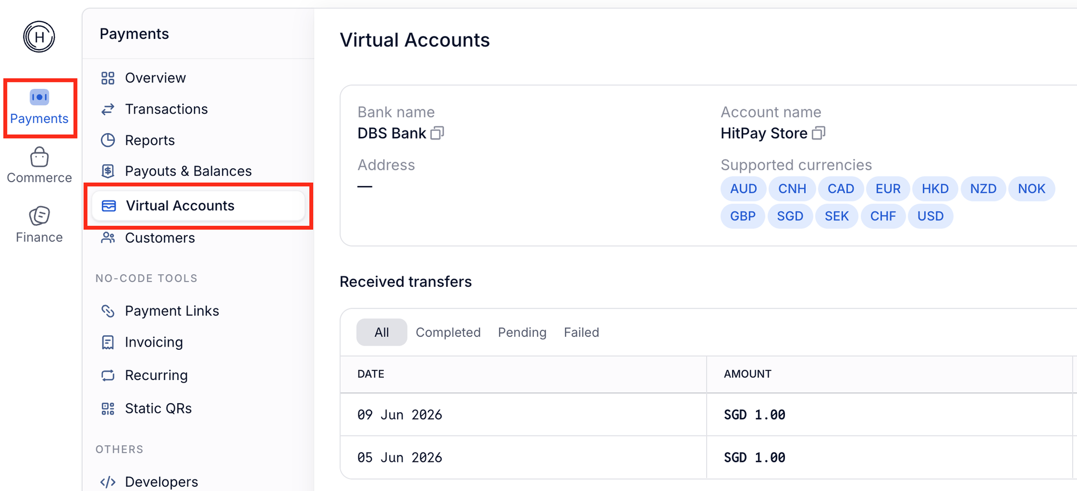1077x491 pixels.
Task: Click the CNH currency tag
Action: coord(792,189)
